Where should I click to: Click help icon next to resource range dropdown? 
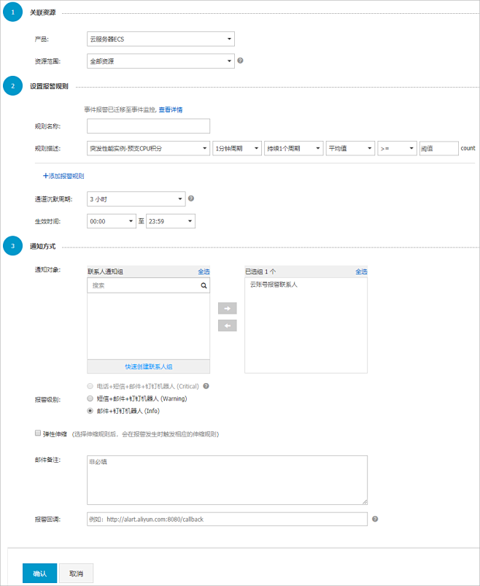(x=240, y=61)
